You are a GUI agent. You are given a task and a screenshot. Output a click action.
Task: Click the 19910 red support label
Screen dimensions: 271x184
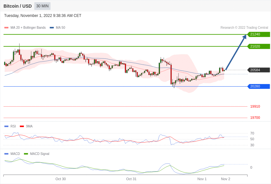[x=255, y=106]
